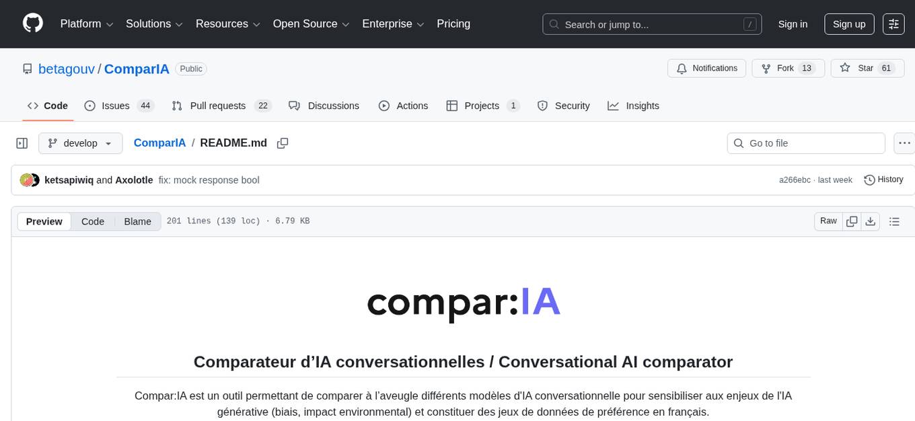
Task: Switch to the Code file view tab
Action: (x=92, y=221)
